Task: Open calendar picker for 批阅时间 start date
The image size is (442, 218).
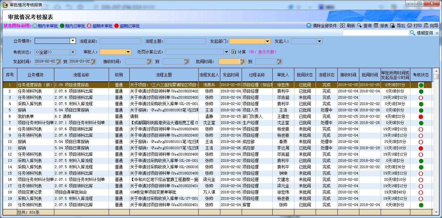Action: [x=242, y=61]
